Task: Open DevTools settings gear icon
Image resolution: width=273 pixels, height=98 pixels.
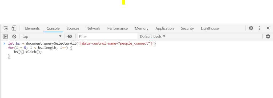Action: coord(251,28)
